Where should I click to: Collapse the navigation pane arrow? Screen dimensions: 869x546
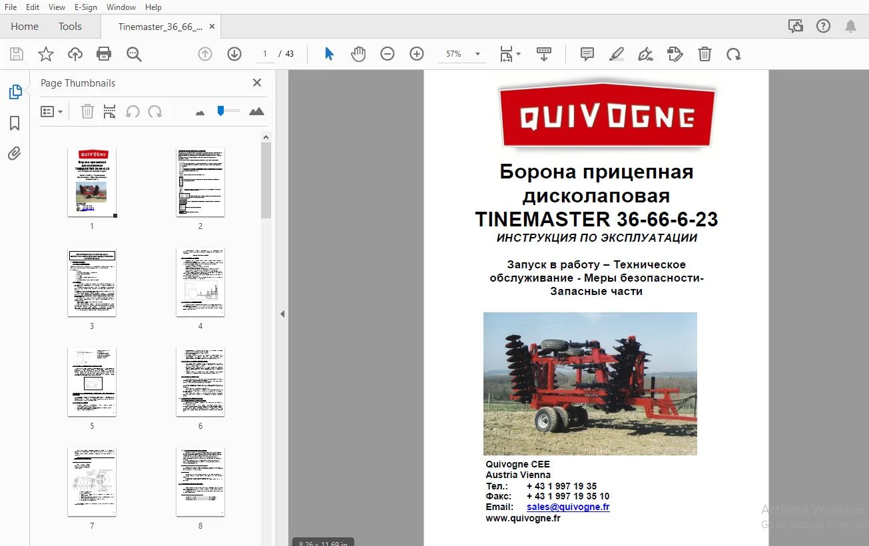(282, 314)
